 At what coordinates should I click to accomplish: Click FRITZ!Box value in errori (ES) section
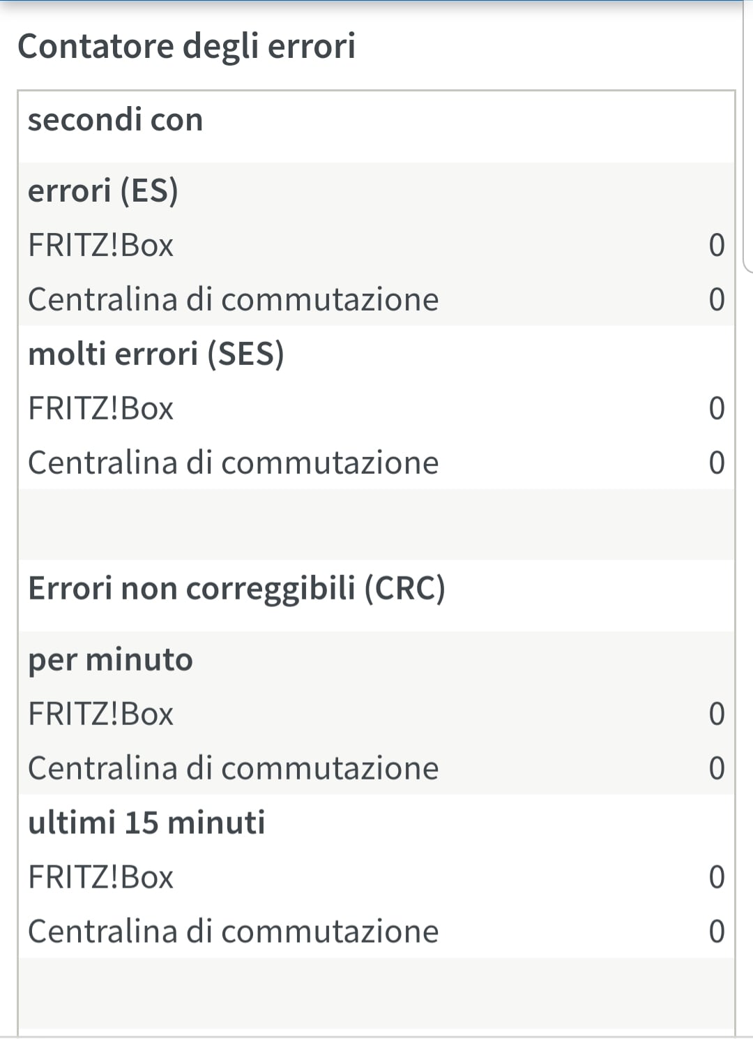point(716,245)
